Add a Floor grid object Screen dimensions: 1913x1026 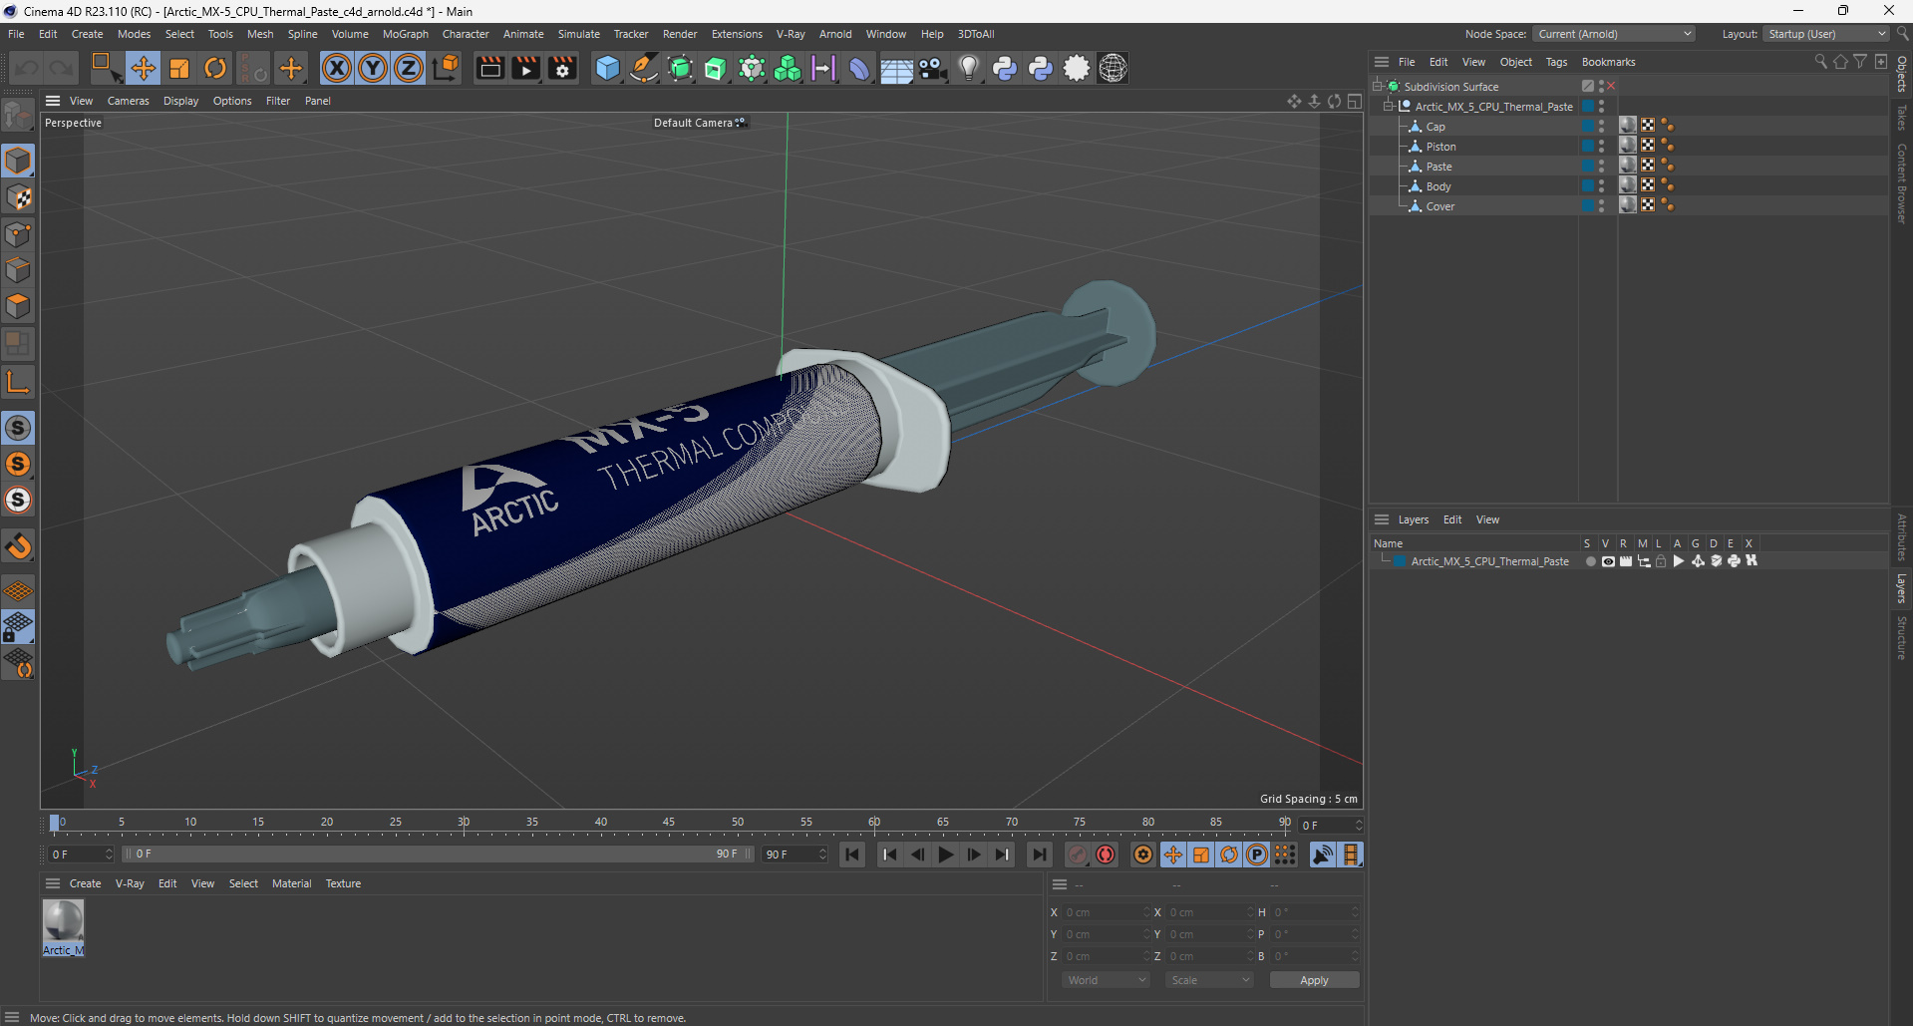(x=896, y=68)
